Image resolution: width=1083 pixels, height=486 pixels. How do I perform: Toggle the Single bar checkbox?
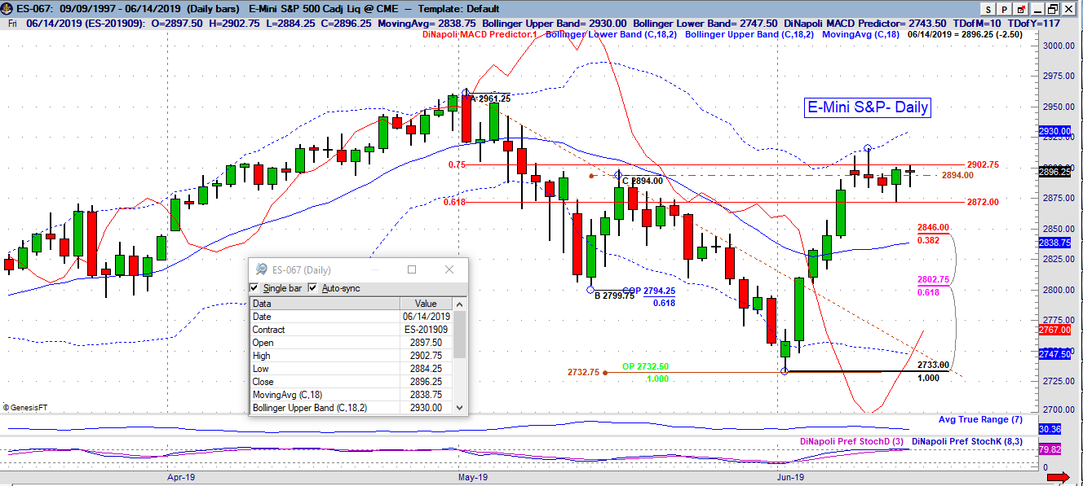click(x=254, y=288)
